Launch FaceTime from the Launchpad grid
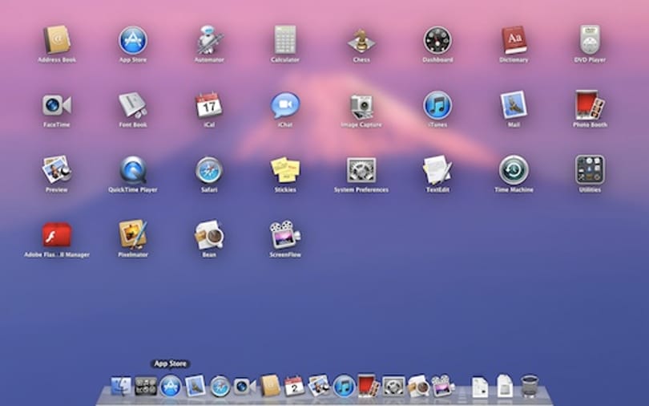Image resolution: width=649 pixels, height=406 pixels. 57,105
